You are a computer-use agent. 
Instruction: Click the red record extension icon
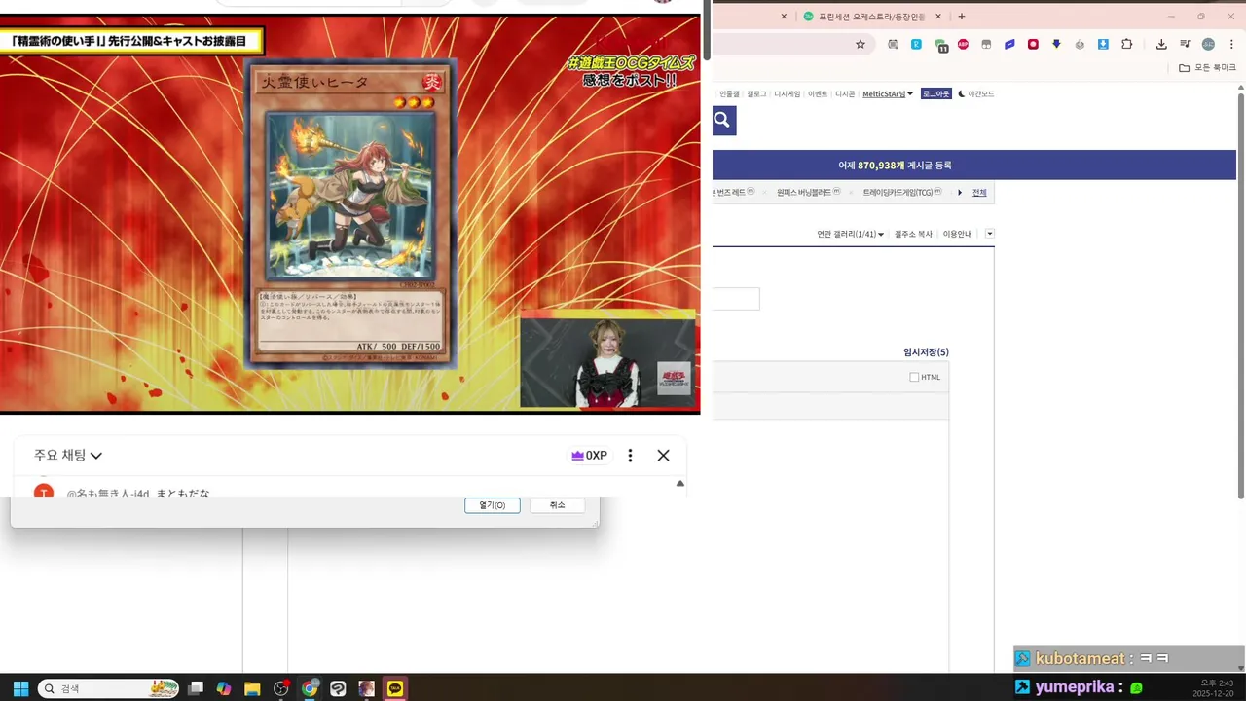(1033, 44)
